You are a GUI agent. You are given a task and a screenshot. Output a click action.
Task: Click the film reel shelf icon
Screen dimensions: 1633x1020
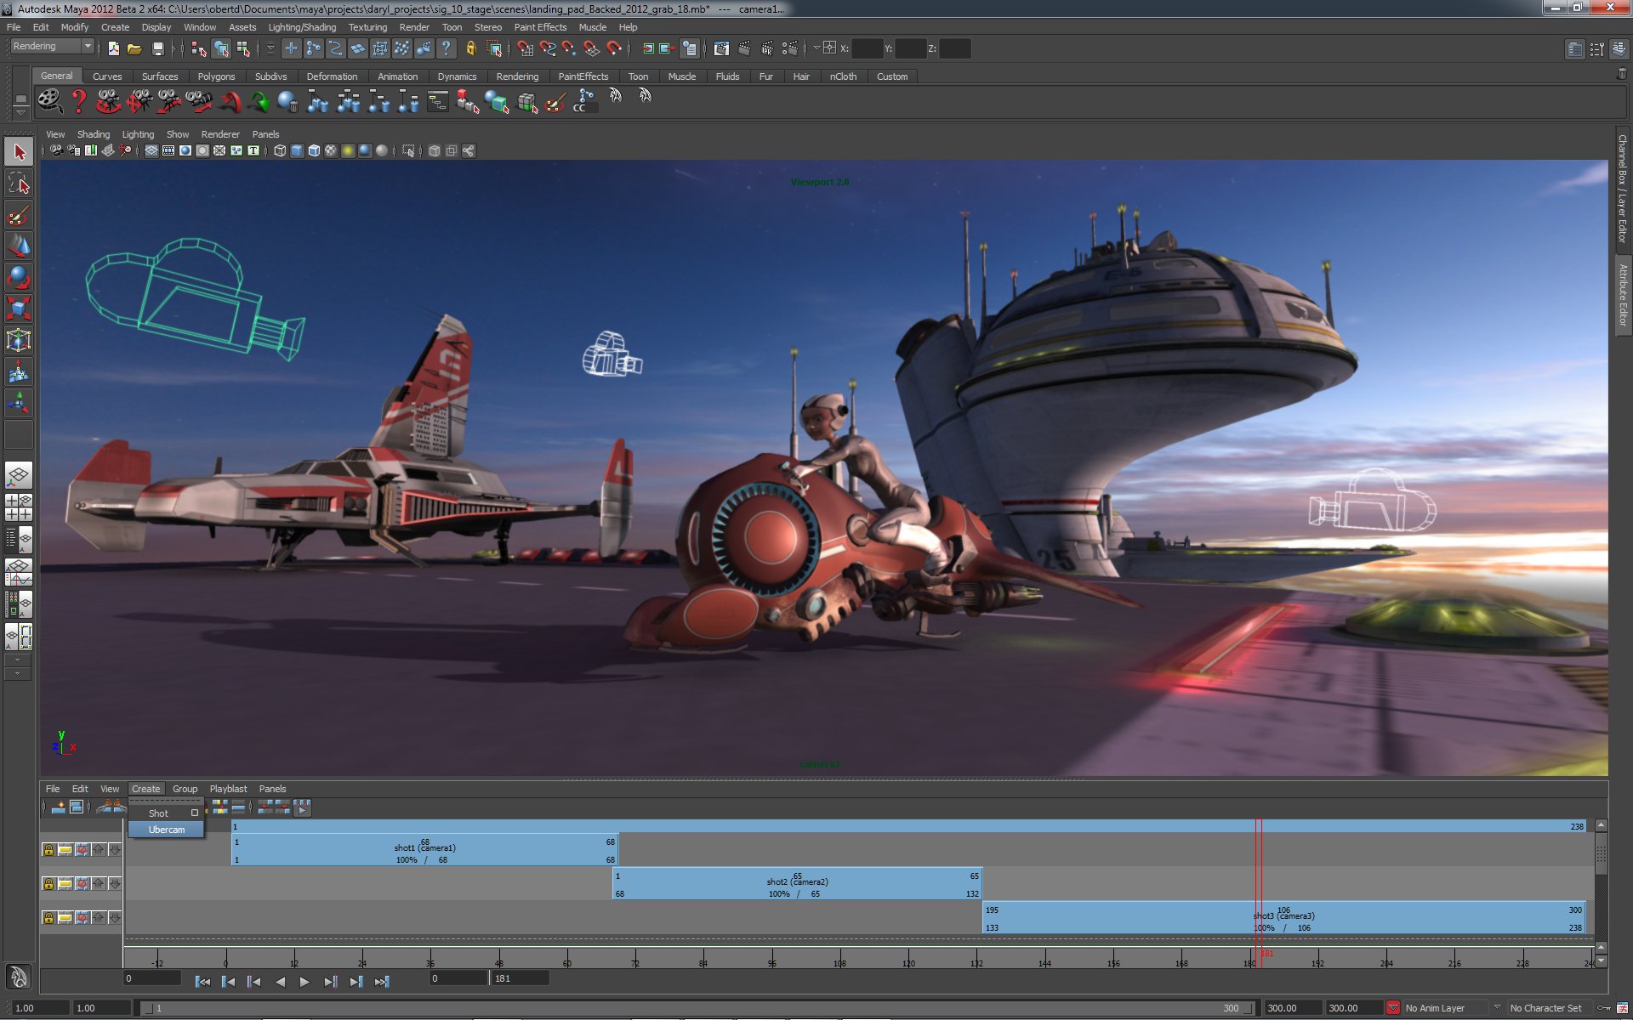coord(49,101)
